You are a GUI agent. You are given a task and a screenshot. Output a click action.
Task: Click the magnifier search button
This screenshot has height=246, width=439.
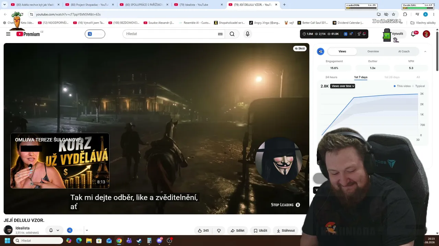(x=232, y=34)
